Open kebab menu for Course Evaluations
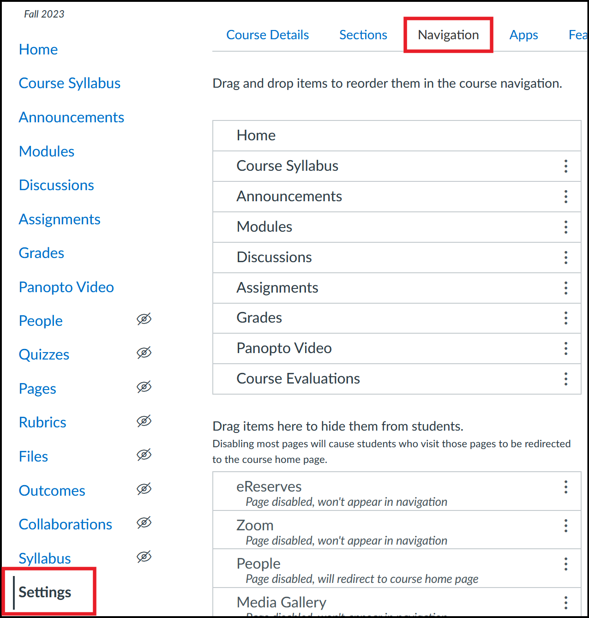This screenshot has width=589, height=618. (x=565, y=379)
